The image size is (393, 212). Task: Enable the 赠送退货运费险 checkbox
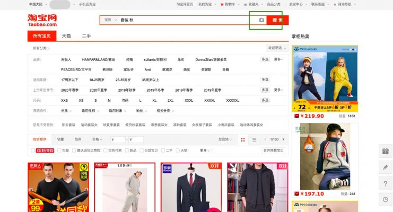point(74,151)
